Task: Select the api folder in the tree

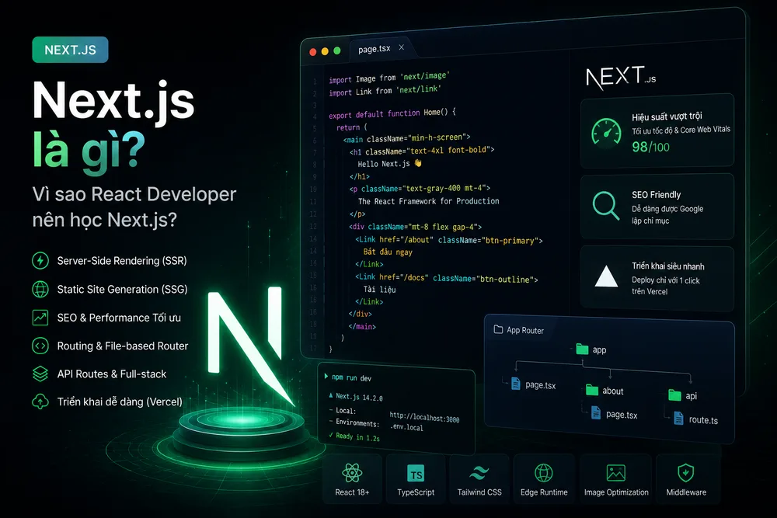Action: [683, 395]
